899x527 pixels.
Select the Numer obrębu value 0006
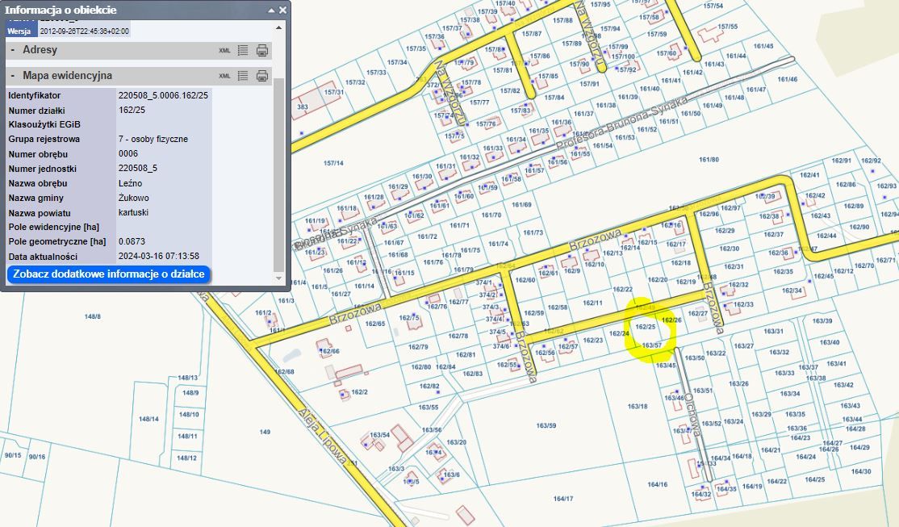click(x=128, y=153)
